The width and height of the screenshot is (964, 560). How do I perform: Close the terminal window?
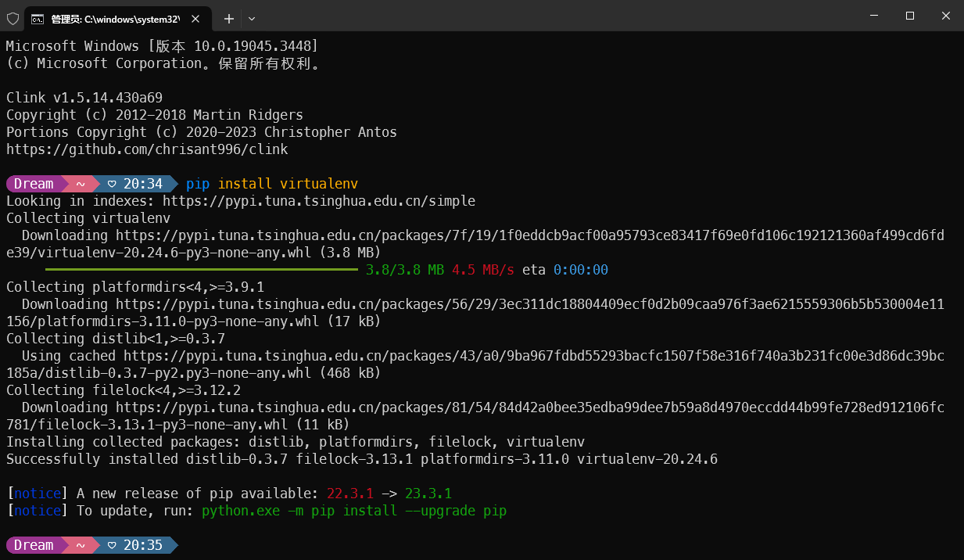click(x=946, y=16)
